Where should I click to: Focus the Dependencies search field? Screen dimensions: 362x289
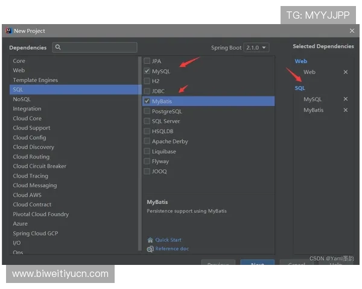pos(95,47)
